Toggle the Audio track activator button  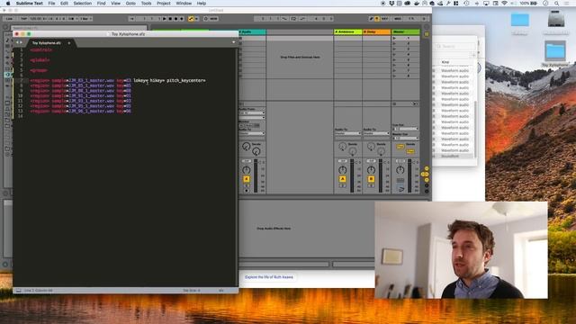click(247, 179)
